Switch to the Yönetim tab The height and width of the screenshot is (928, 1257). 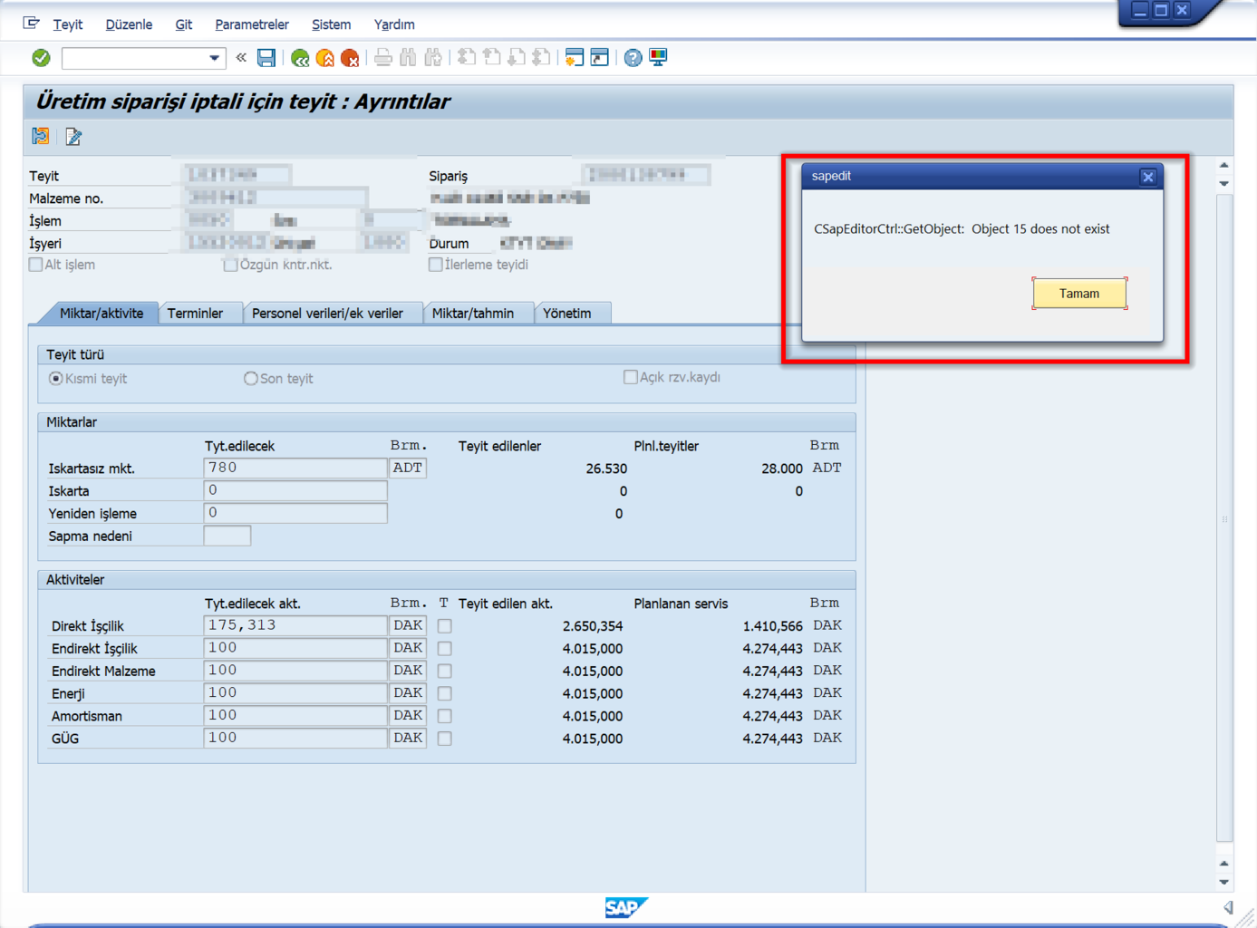point(567,314)
